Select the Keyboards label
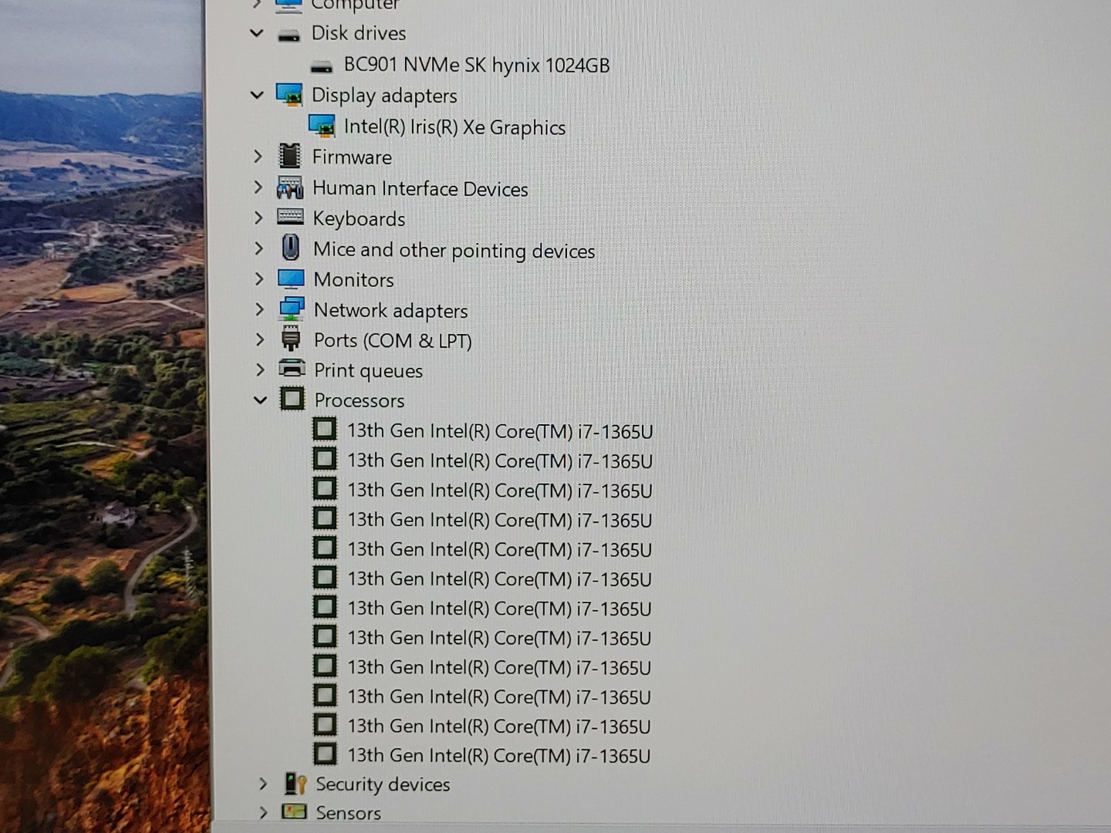 click(x=359, y=218)
